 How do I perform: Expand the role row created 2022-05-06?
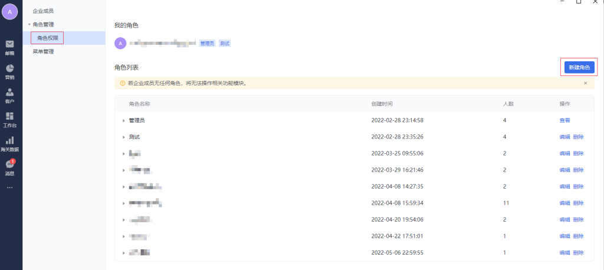pos(124,253)
